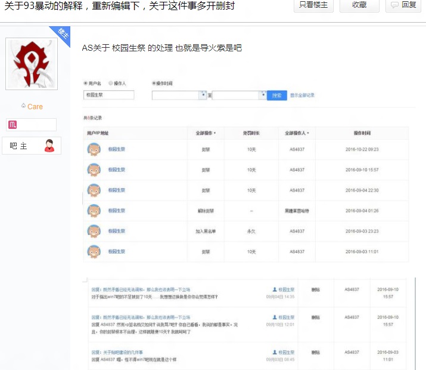Click the speech bubble icon in 回复 button
The image size is (426, 370).
click(x=394, y=5)
